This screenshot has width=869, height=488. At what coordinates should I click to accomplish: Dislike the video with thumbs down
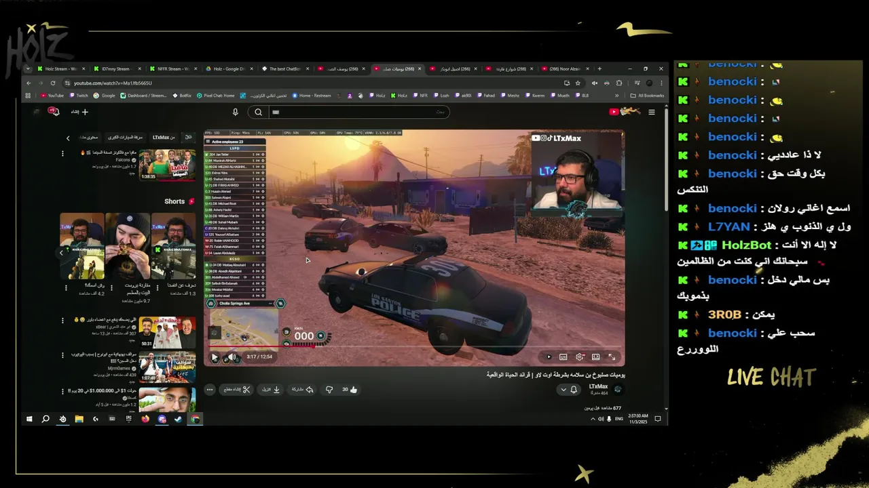coord(329,390)
